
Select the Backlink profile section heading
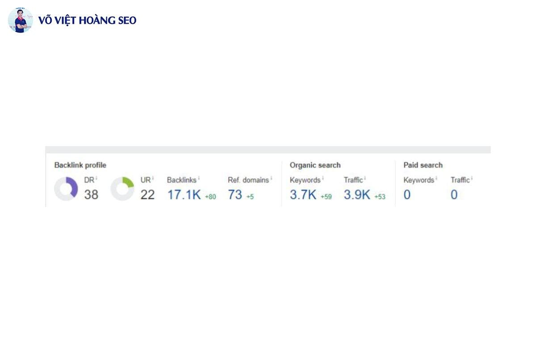point(80,165)
